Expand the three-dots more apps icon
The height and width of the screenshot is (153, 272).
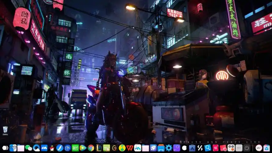click(239, 148)
